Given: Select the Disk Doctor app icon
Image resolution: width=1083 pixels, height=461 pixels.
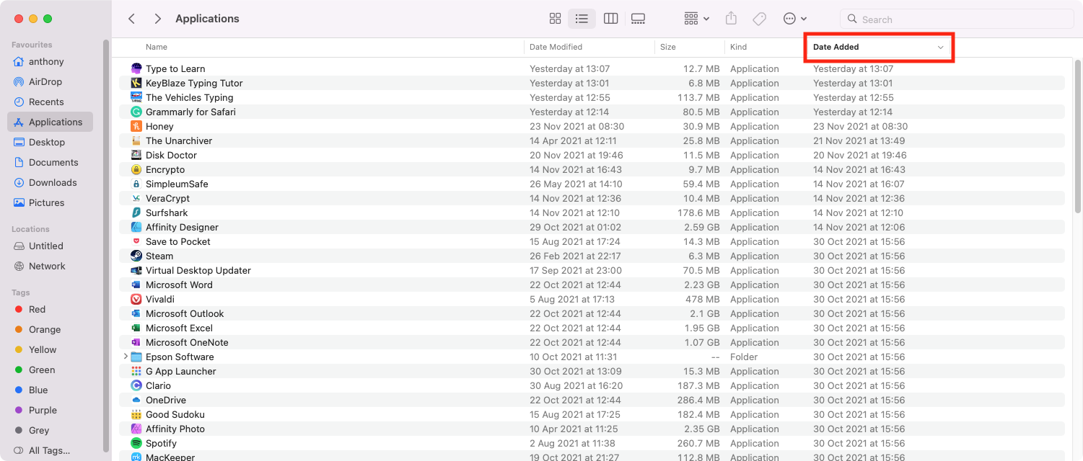Looking at the screenshot, I should [x=136, y=155].
